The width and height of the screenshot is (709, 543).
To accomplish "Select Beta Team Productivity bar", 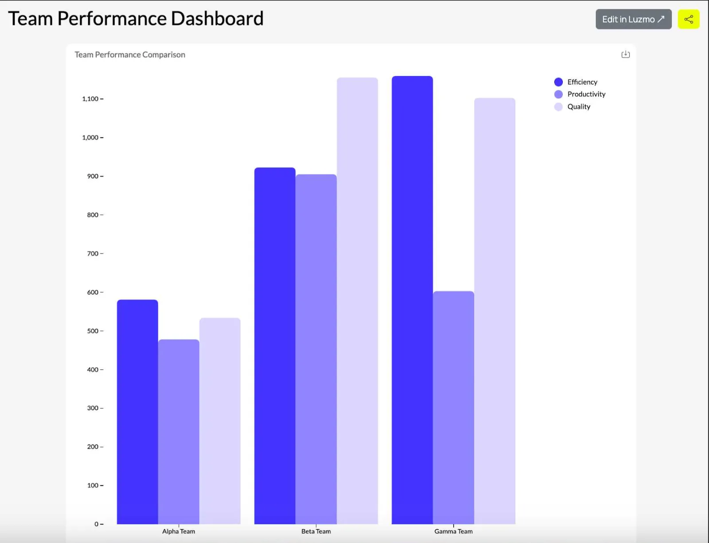I will pyautogui.click(x=316, y=349).
